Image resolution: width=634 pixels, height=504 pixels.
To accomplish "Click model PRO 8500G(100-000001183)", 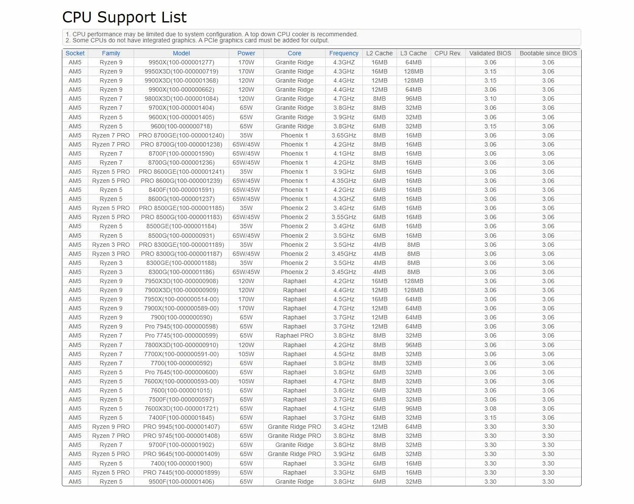I will 181,217.
